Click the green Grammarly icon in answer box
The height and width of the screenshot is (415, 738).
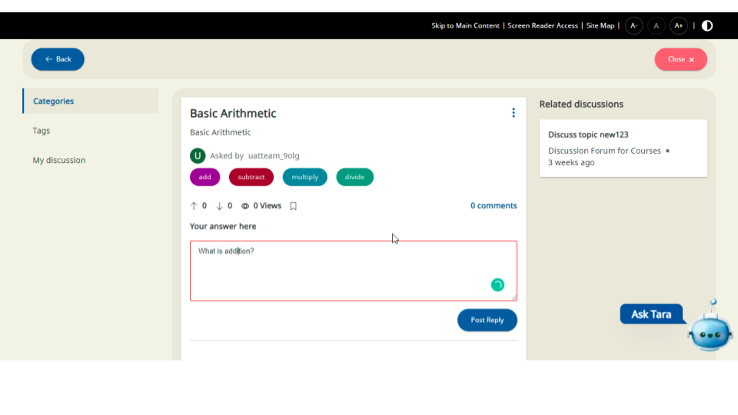(x=497, y=285)
